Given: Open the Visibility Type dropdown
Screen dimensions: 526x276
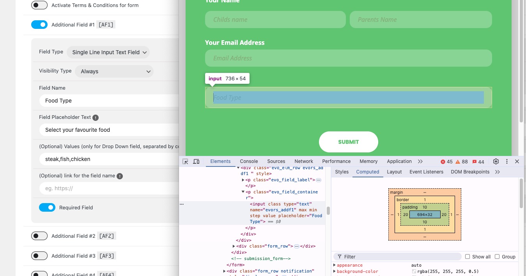Looking at the screenshot, I should 114,71.
